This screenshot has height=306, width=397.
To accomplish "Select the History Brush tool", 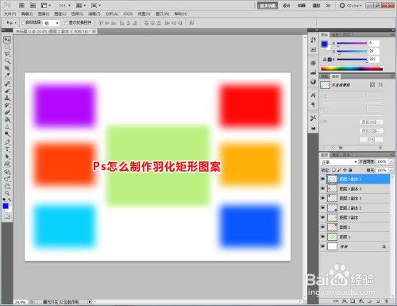I will [7, 105].
